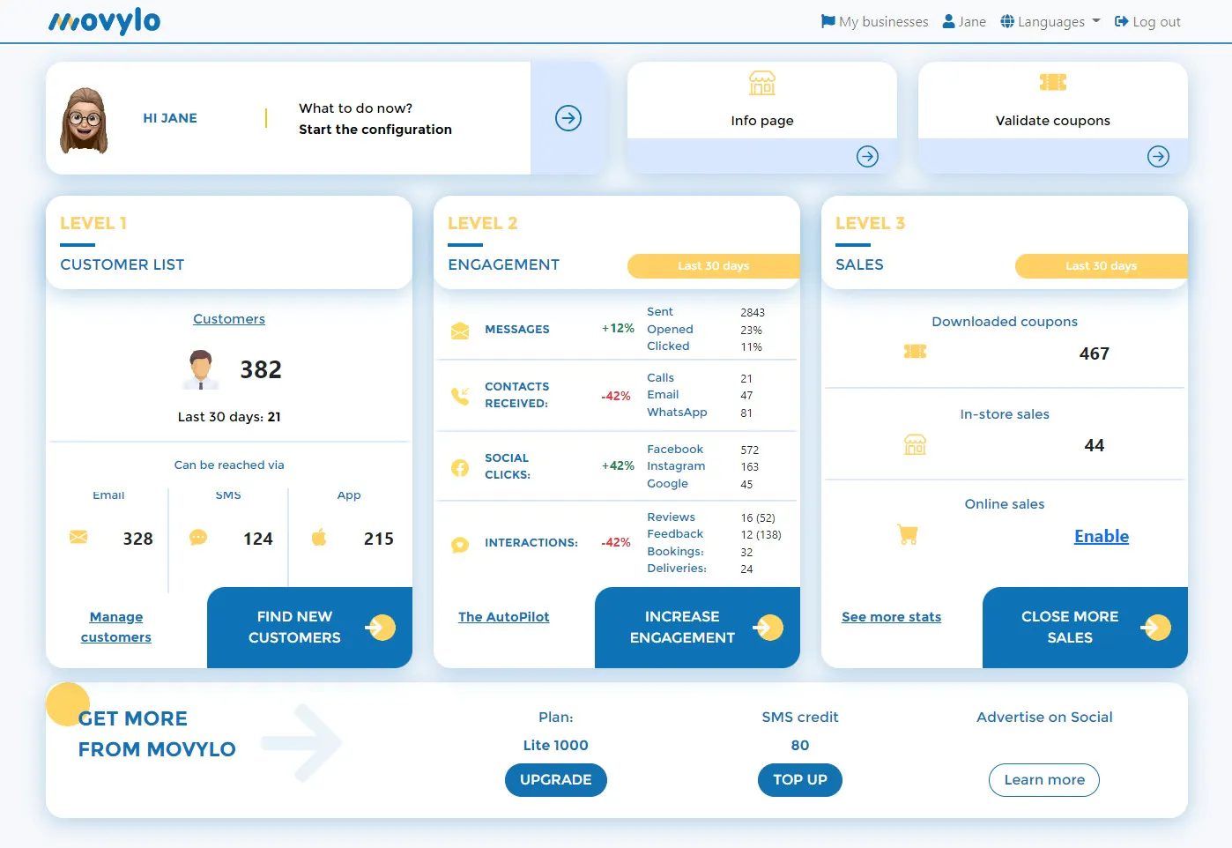Open My businesses in the top menu
The image size is (1232, 848).
tap(875, 21)
